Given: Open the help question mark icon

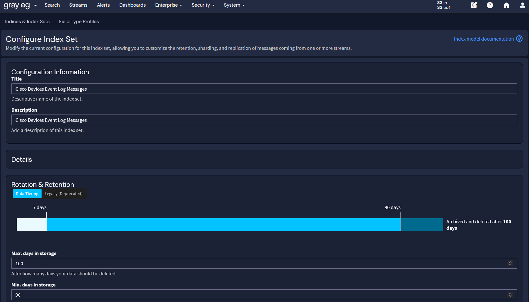Looking at the screenshot, I should [490, 5].
